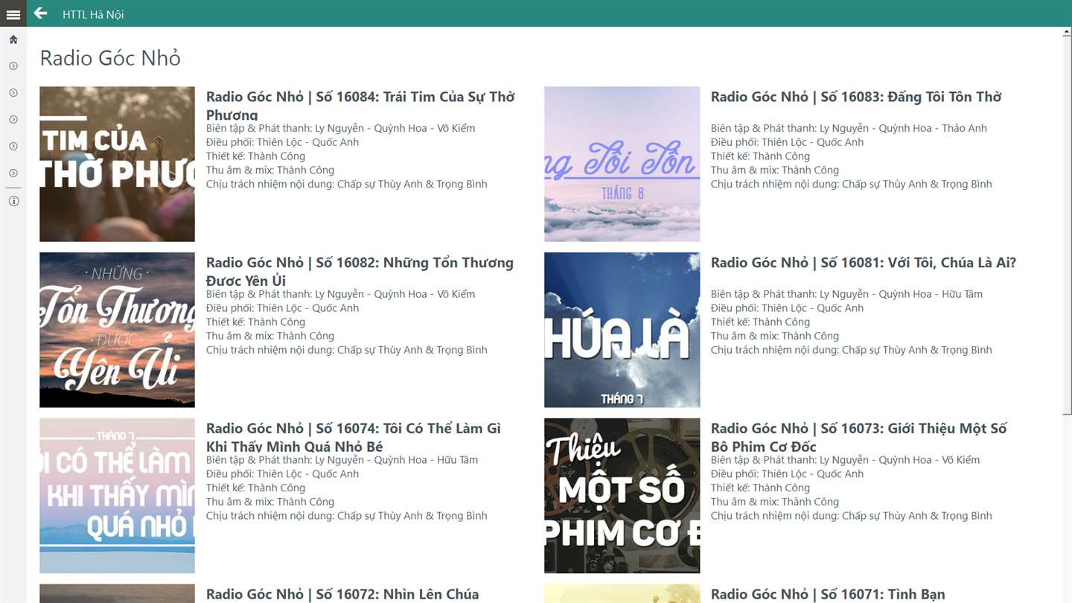
Task: Open thumbnail for Giới Thiệu Một Số Bộ Phim
Action: pos(622,496)
